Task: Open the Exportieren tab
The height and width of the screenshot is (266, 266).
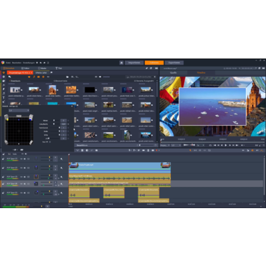Action: point(174,63)
